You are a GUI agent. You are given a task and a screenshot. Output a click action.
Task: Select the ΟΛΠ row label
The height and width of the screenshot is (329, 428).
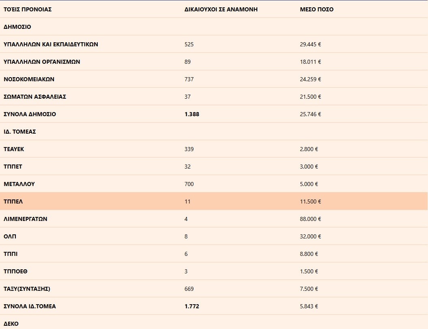click(x=10, y=236)
